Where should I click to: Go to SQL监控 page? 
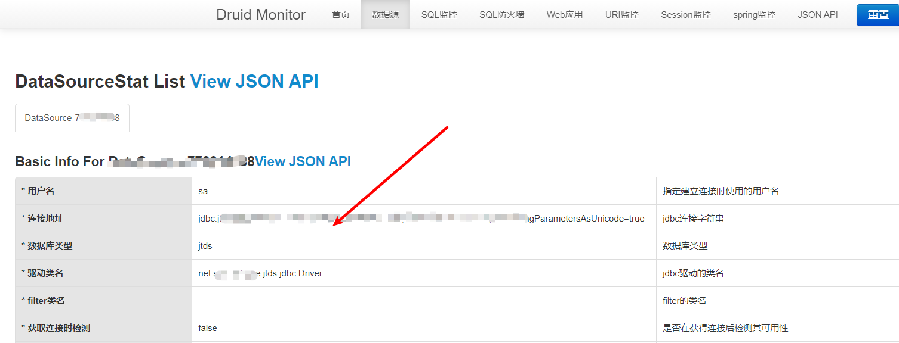point(439,14)
